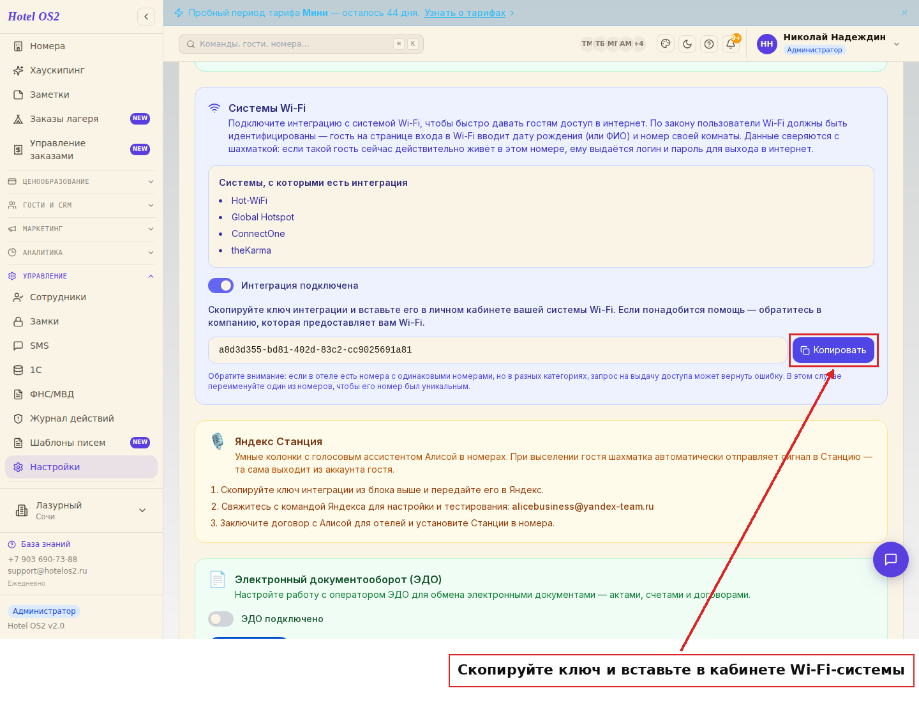The height and width of the screenshot is (702, 919).
Task: Focus the command search field
Action: (x=301, y=44)
